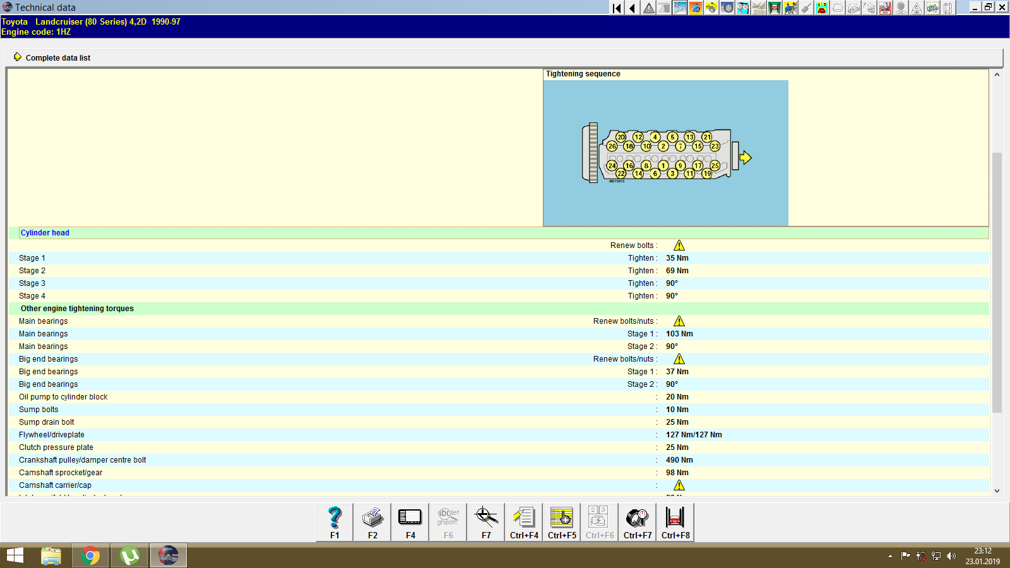This screenshot has width=1010, height=568.
Task: Open the F7 magnifier search tool
Action: (x=486, y=522)
